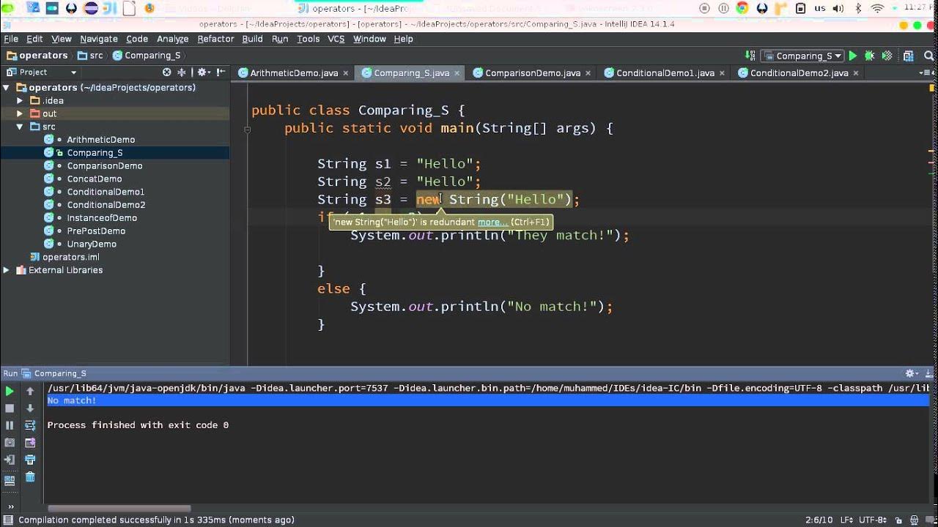Toggle tool window buttons at status bar corner
The width and height of the screenshot is (938, 527).
coord(7,520)
